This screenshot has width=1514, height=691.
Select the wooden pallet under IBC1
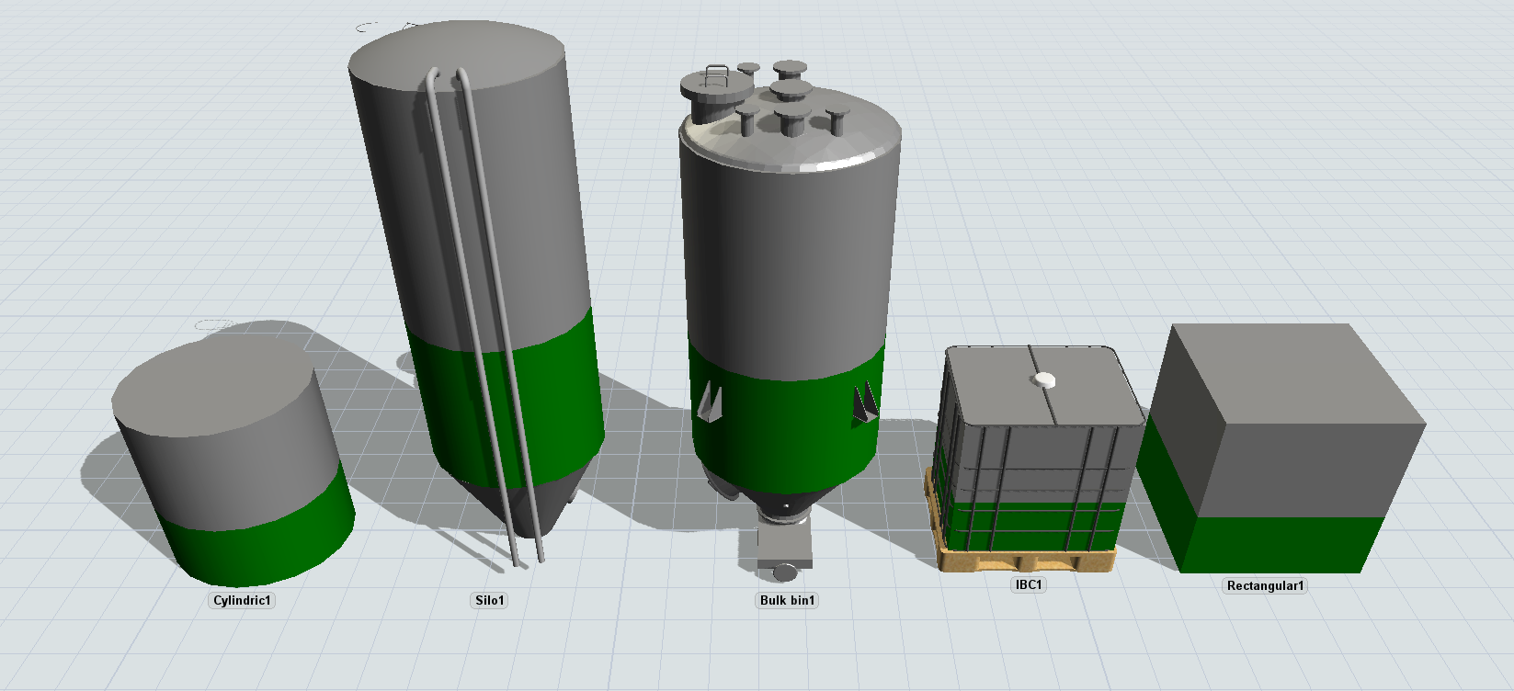[1025, 558]
